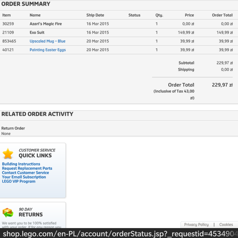Screen dimensions: 238x238
Task: Open the Upscaled Mug – Blue product link
Action: (48, 41)
